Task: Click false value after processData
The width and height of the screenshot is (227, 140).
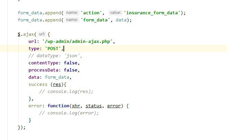Action: (71, 70)
